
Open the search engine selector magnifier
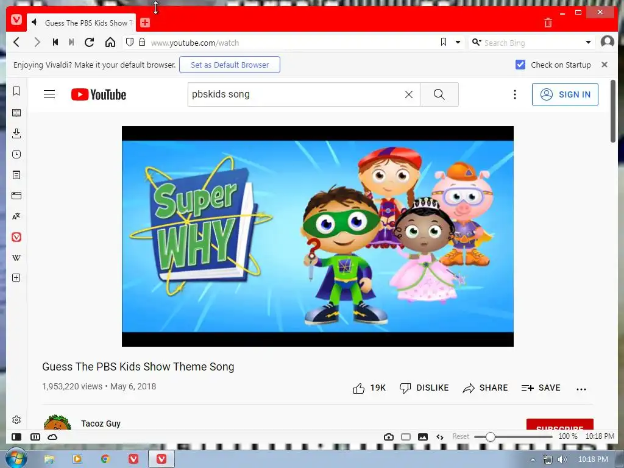tap(477, 42)
